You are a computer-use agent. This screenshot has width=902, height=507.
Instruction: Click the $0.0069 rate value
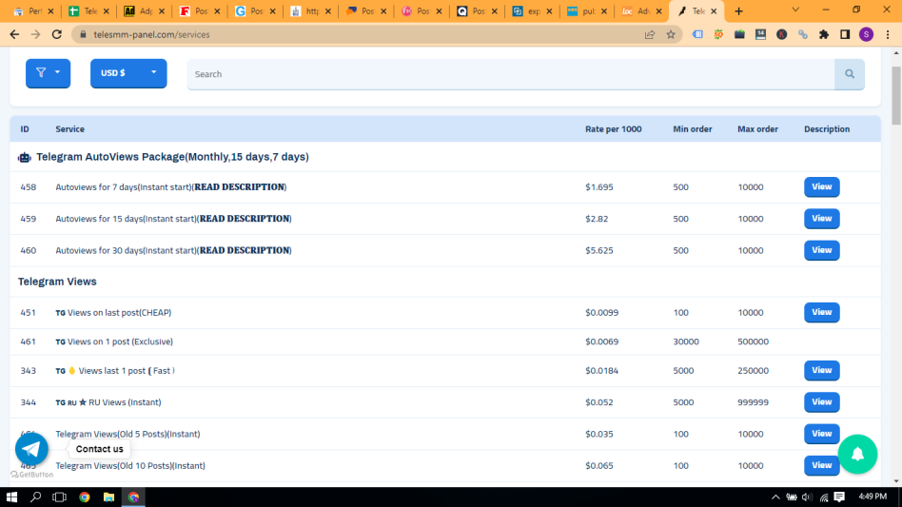click(601, 341)
